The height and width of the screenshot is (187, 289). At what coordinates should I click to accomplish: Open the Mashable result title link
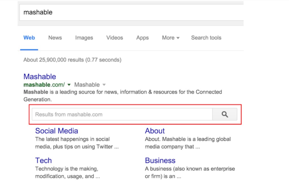coord(40,77)
